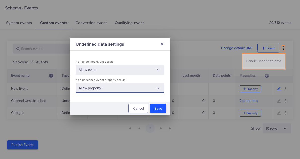Open the undefined event dropdown
This screenshot has height=159, width=300.
click(x=120, y=70)
